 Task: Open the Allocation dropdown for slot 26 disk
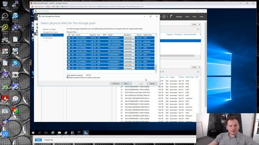[129, 45]
